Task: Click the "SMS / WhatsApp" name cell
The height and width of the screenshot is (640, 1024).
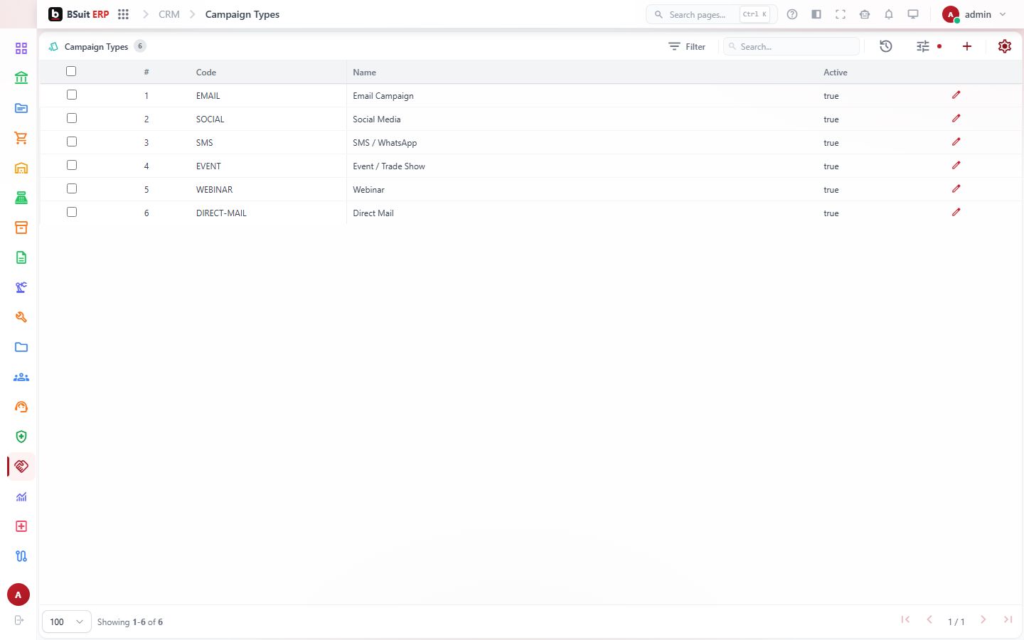Action: point(385,143)
